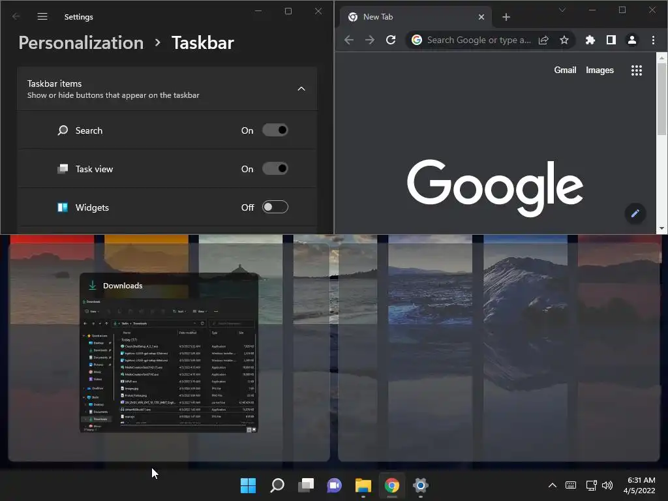Screen dimensions: 668x501
Task: Open a new Chrome tab with plus
Action: pyautogui.click(x=506, y=17)
